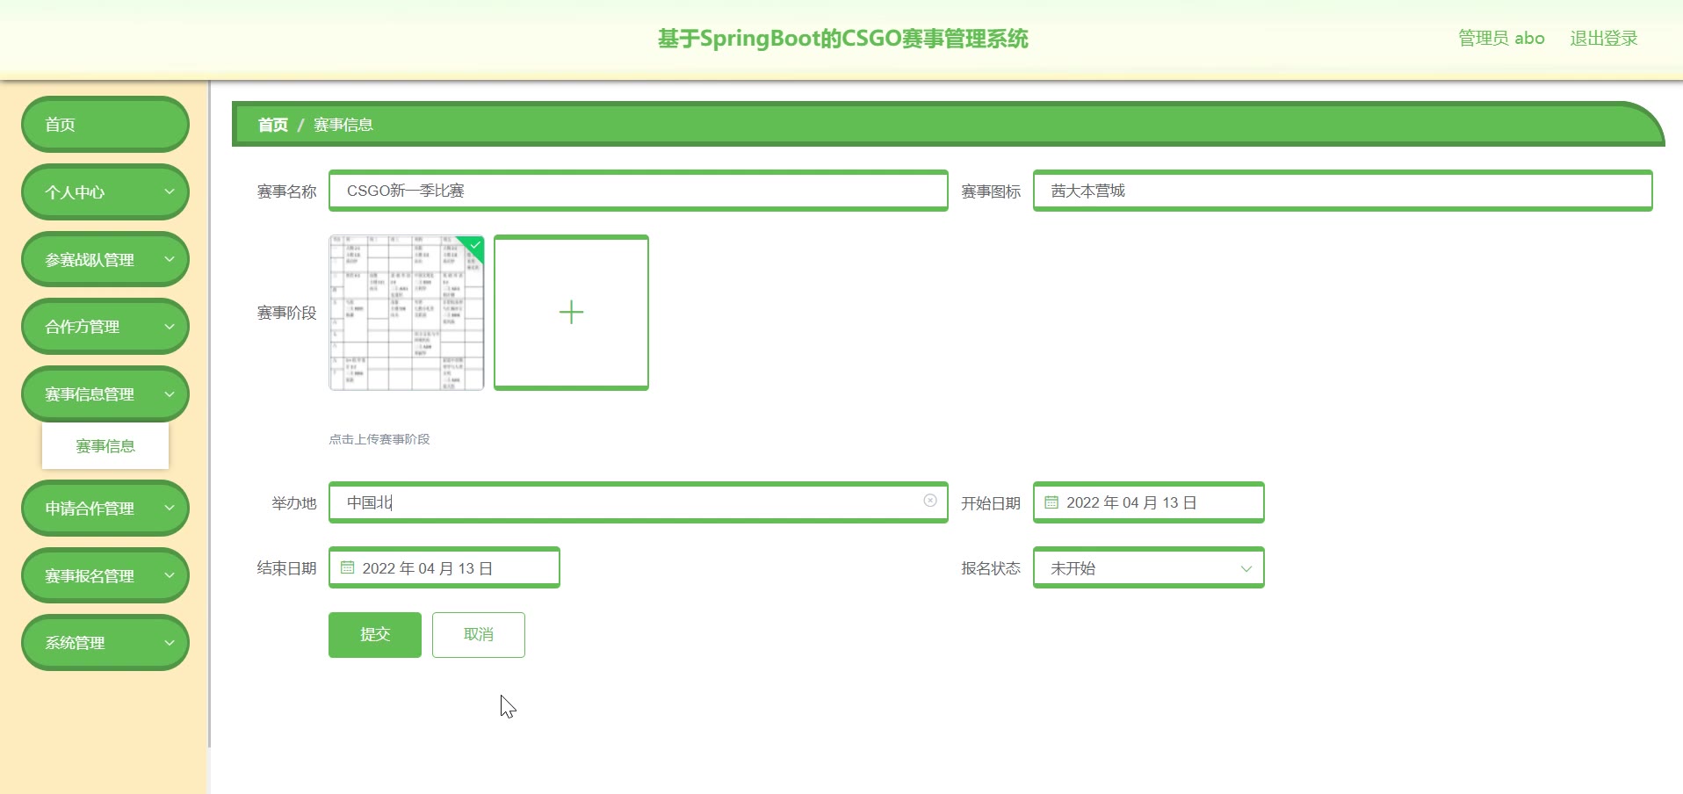Click 管理员 abo account label
Screen dimensions: 1683x794
click(x=1501, y=38)
